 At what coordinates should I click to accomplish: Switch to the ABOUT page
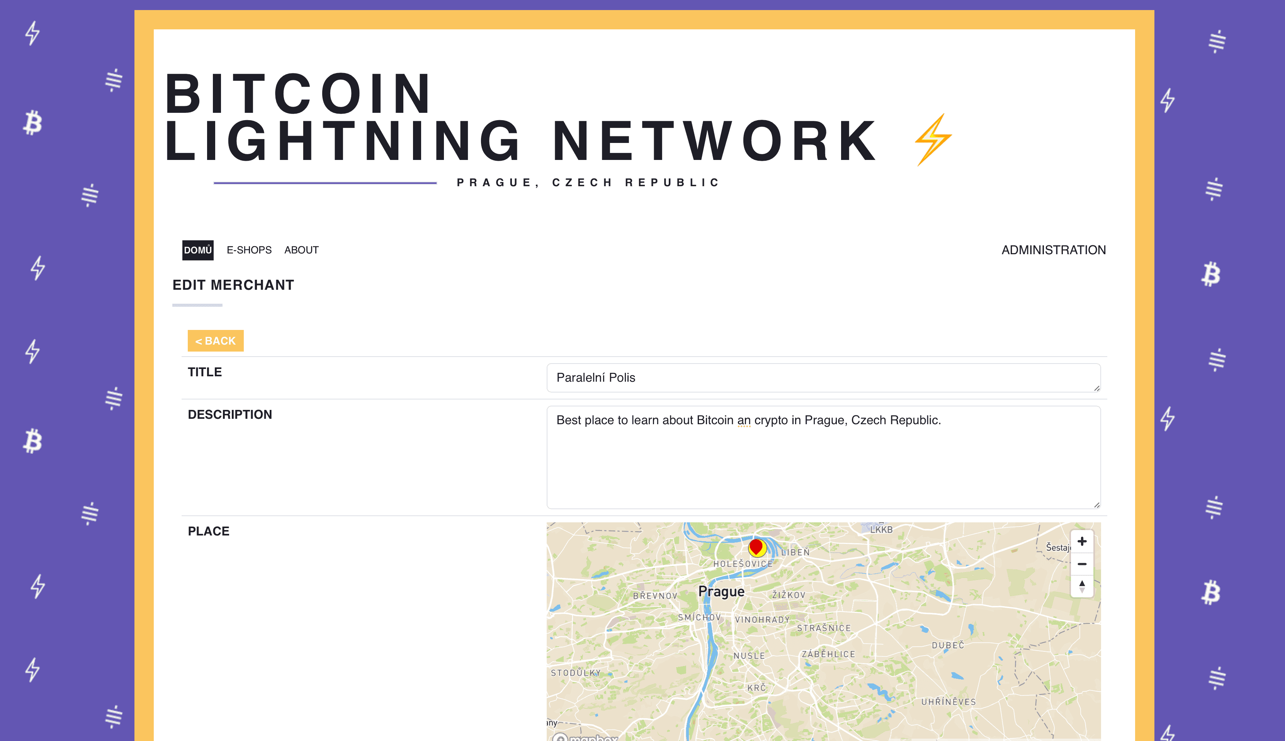pyautogui.click(x=301, y=250)
